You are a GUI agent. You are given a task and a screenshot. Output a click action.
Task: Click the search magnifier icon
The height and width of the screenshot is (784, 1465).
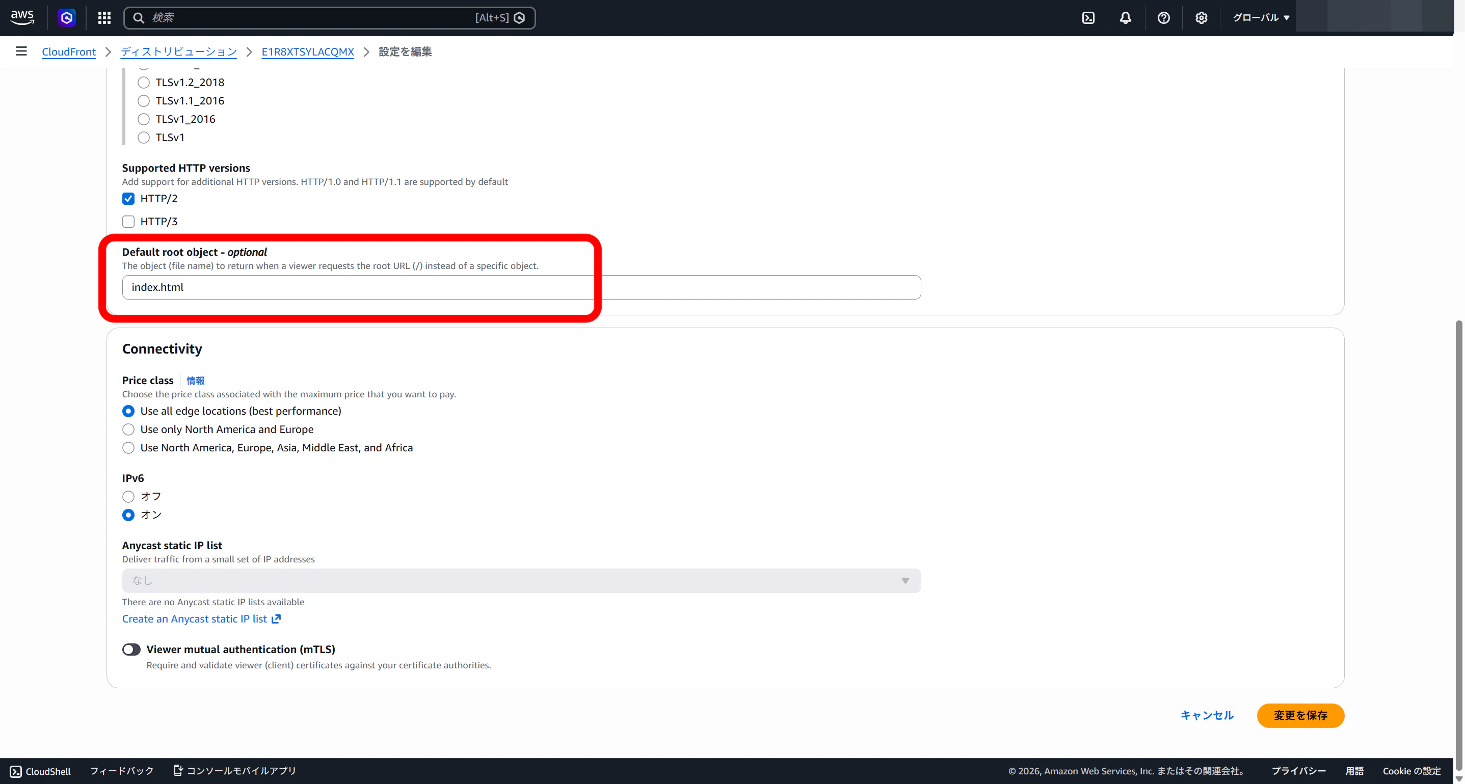138,18
